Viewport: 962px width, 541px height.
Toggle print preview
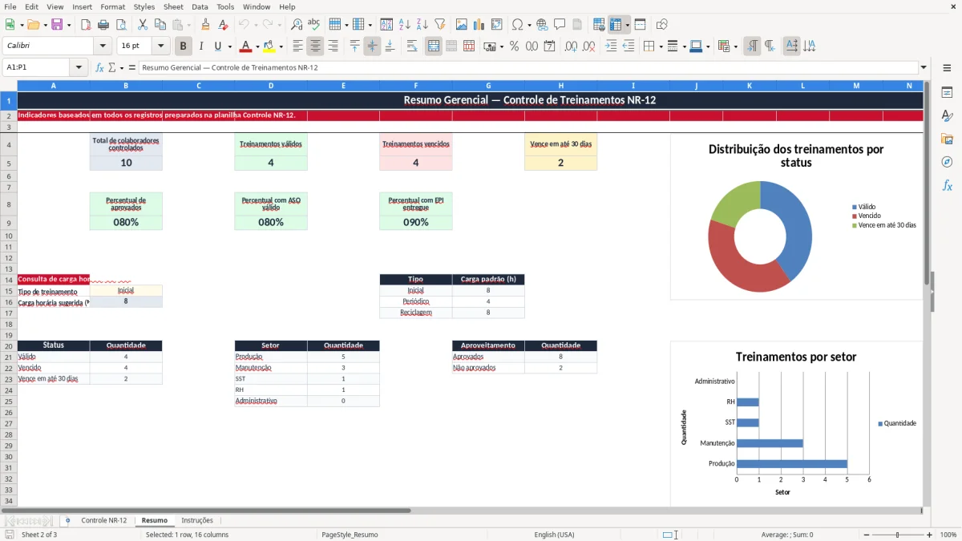pos(119,25)
